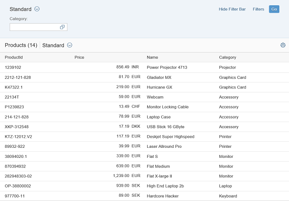Click the Webcam product row
289x201 pixels.
click(155, 97)
